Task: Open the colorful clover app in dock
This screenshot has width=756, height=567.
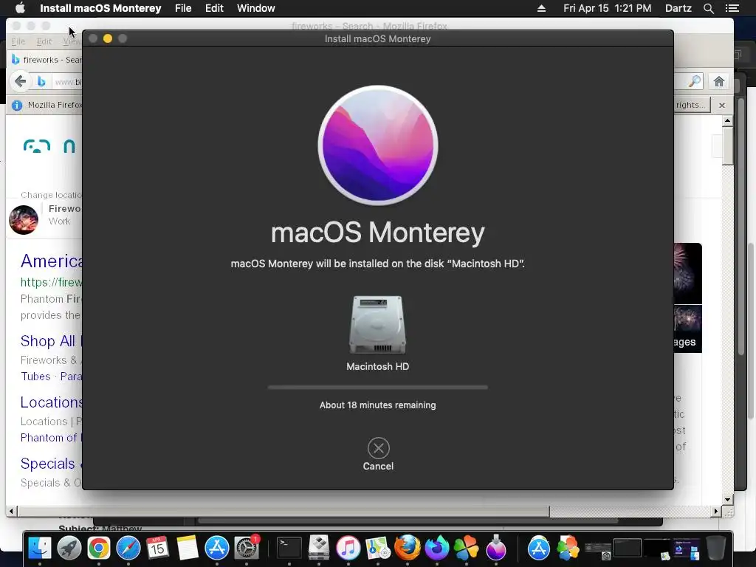Action: point(467,549)
